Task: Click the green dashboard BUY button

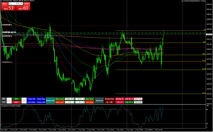Action: tap(16, 99)
